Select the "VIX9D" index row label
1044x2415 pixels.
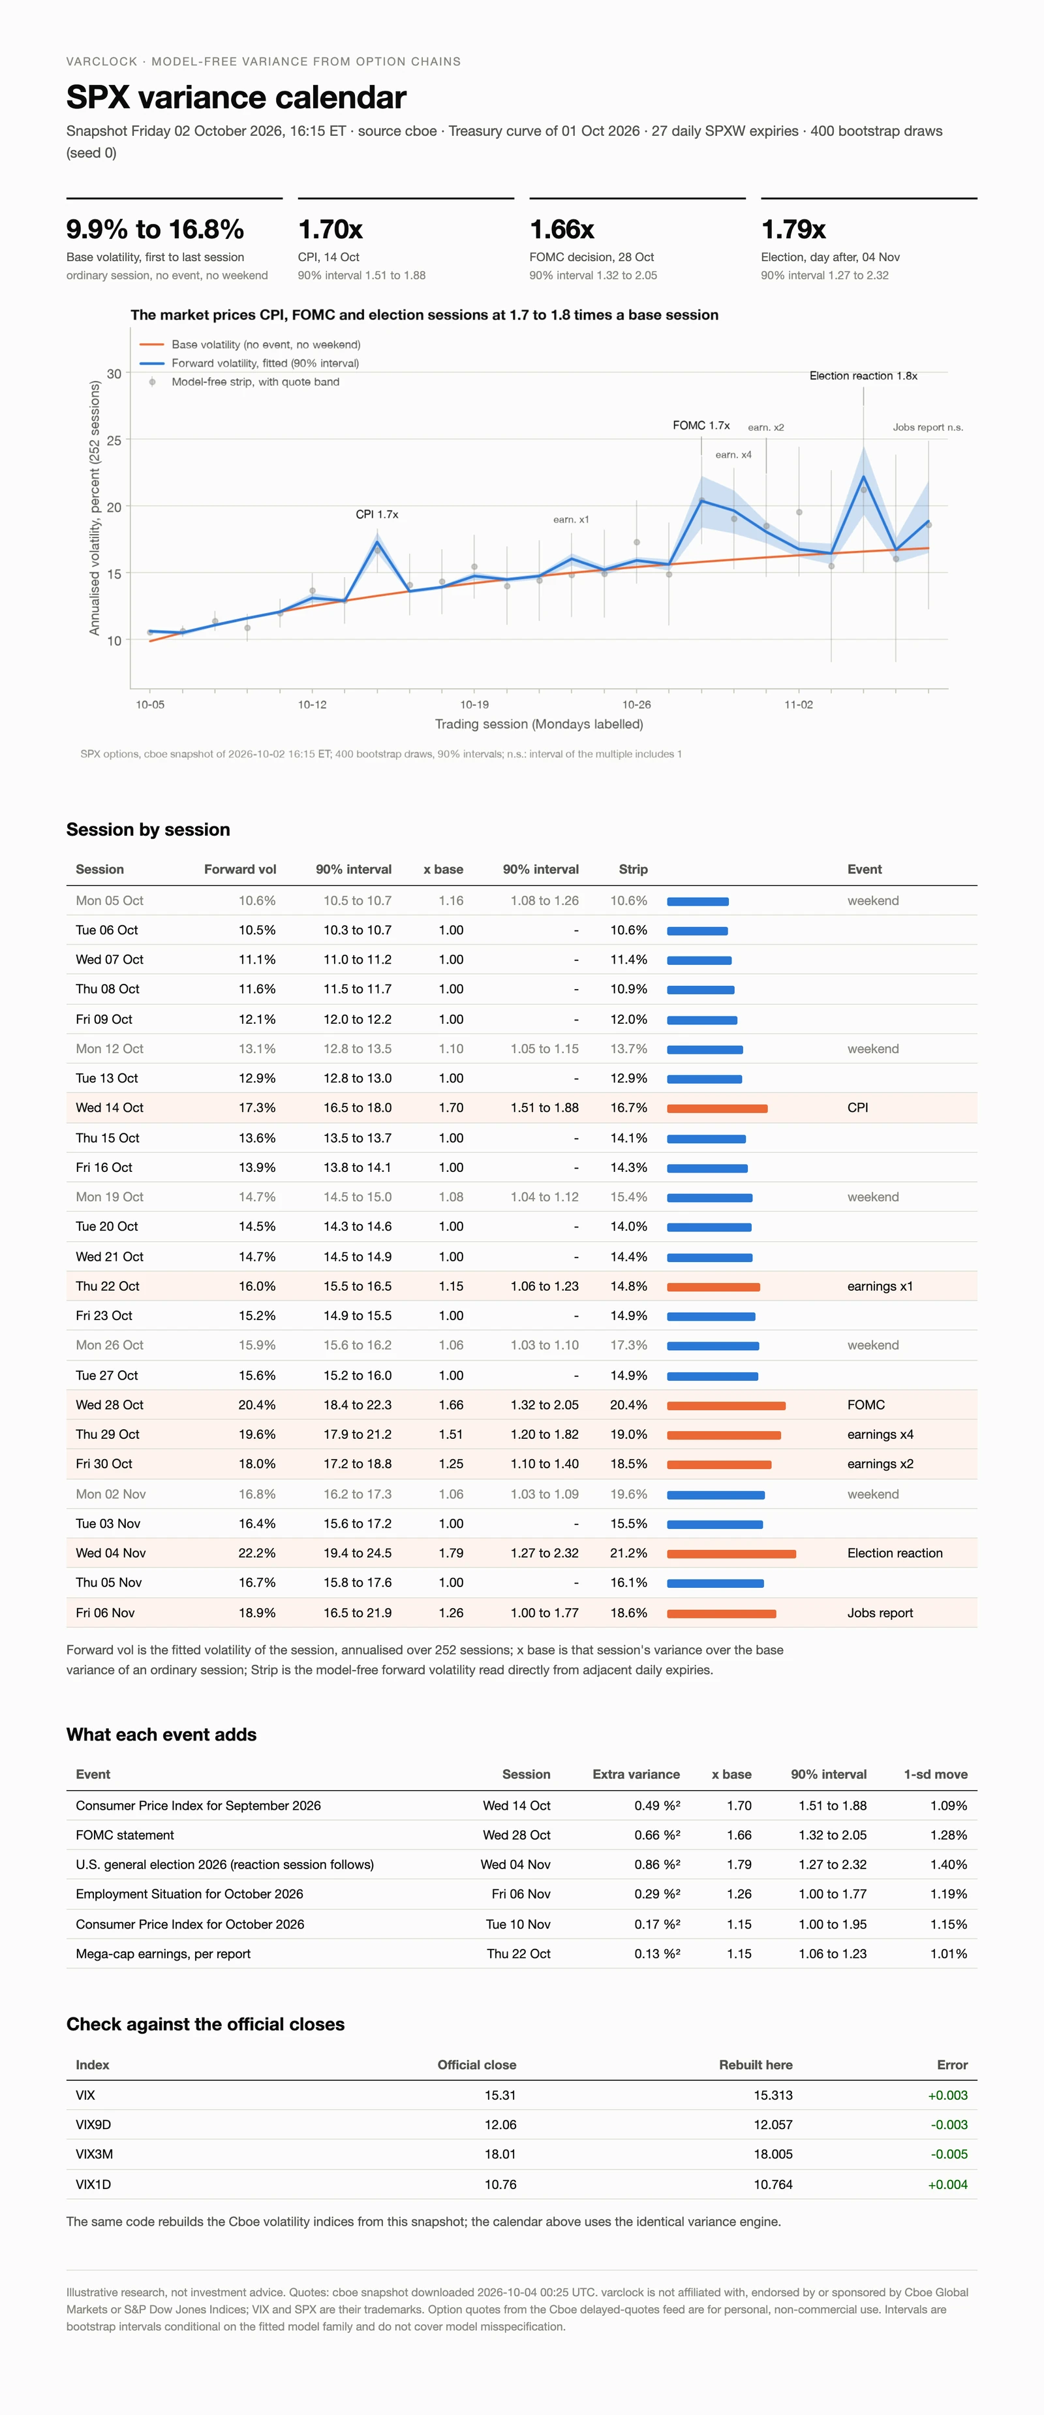(93, 2124)
